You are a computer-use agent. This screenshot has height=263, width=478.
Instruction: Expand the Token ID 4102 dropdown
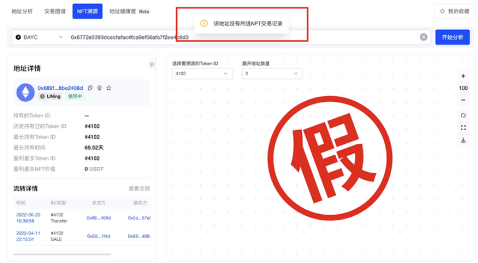pyautogui.click(x=202, y=74)
